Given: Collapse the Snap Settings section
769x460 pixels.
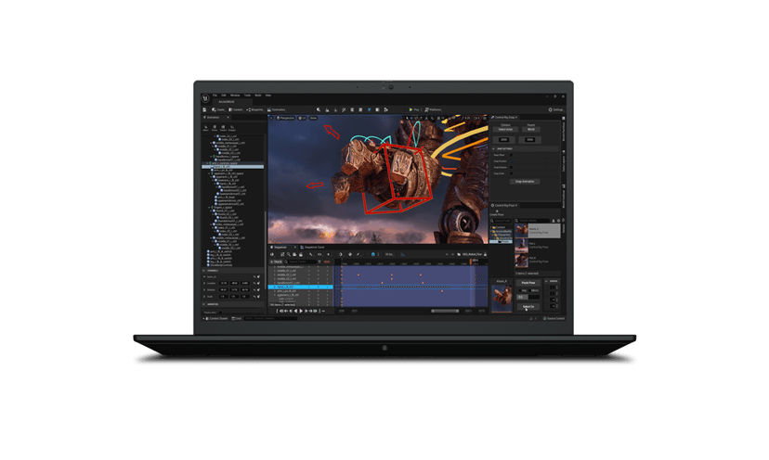Looking at the screenshot, I should pyautogui.click(x=493, y=148).
